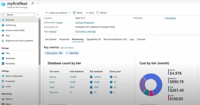Click the purple Premium donut chart segment

[142, 85]
